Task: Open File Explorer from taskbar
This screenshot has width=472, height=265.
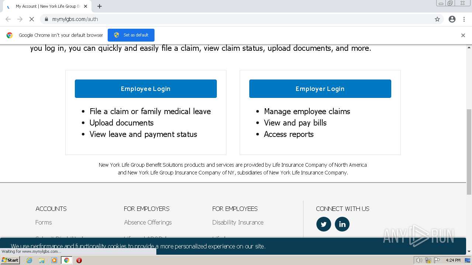Action: (x=42, y=260)
